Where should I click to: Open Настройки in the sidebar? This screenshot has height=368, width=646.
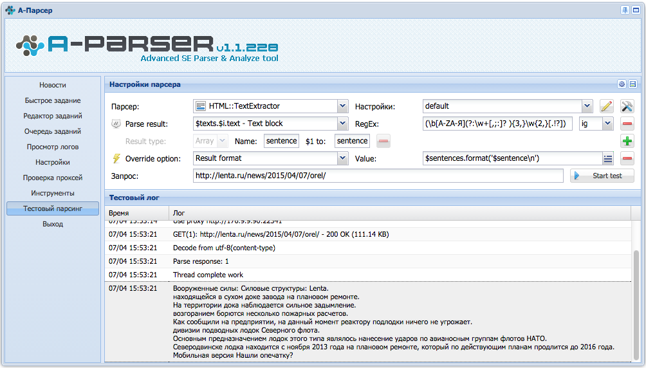coord(53,162)
